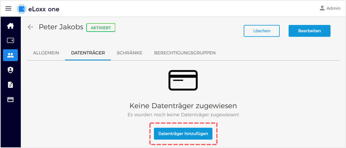Open the document reports sidebar icon
The width and height of the screenshot is (346, 148).
(10, 85)
